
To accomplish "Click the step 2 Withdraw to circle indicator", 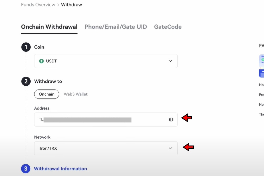I will (26, 81).
